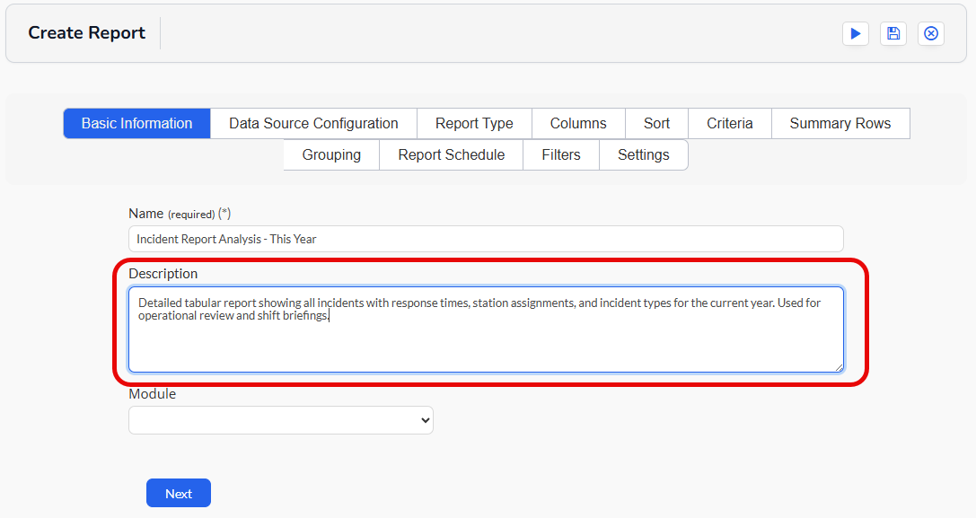Switch to the Criteria tab
The width and height of the screenshot is (976, 518).
click(729, 123)
